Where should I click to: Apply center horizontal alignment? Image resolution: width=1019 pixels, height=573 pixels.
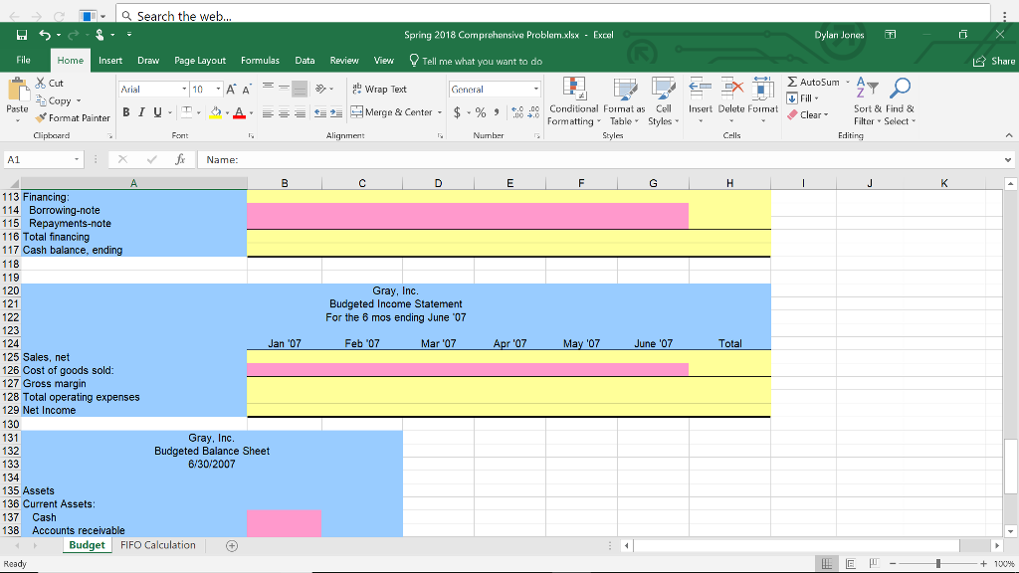point(284,113)
